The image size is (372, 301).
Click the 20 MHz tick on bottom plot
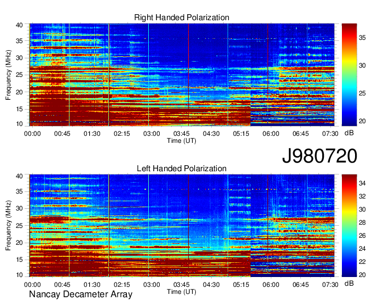click(x=19, y=243)
